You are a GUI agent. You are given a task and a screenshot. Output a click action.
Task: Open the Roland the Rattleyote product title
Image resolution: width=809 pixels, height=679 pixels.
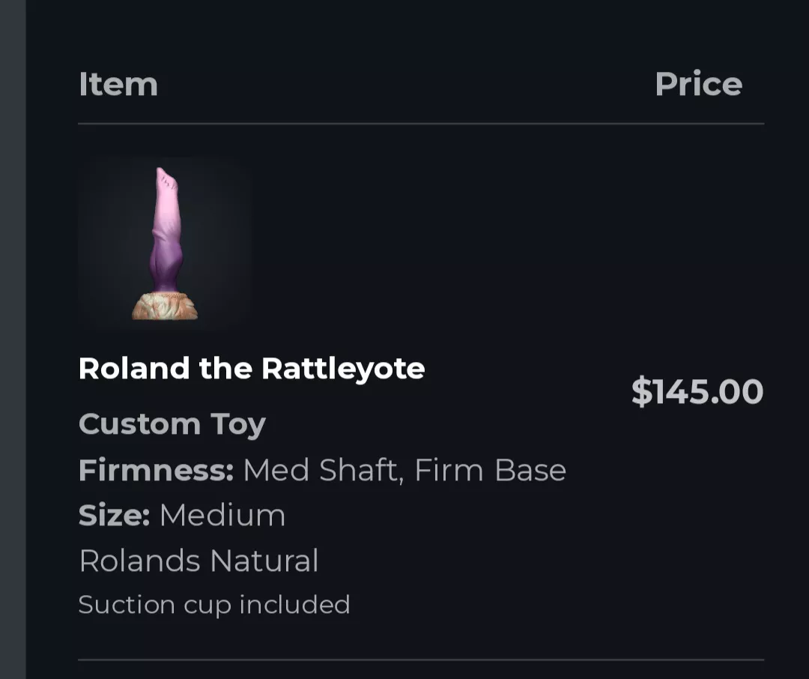pos(251,368)
